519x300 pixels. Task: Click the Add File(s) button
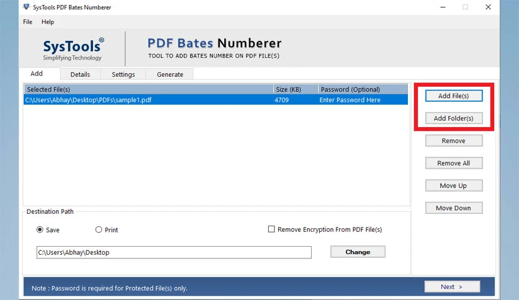454,96
